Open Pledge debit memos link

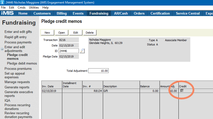pos(22,64)
